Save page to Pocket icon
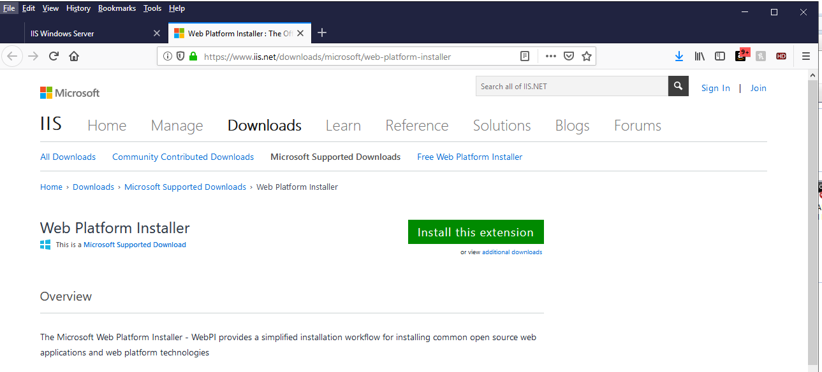This screenshot has width=822, height=372. (x=569, y=56)
